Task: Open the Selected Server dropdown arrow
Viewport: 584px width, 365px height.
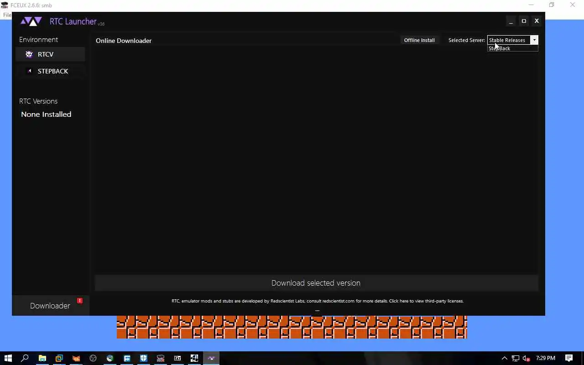Action: pyautogui.click(x=534, y=40)
